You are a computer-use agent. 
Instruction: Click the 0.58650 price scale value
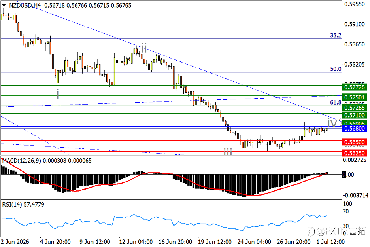click(x=355, y=44)
